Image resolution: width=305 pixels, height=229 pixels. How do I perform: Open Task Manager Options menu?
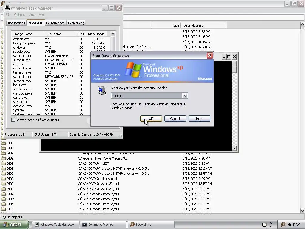point(19,15)
